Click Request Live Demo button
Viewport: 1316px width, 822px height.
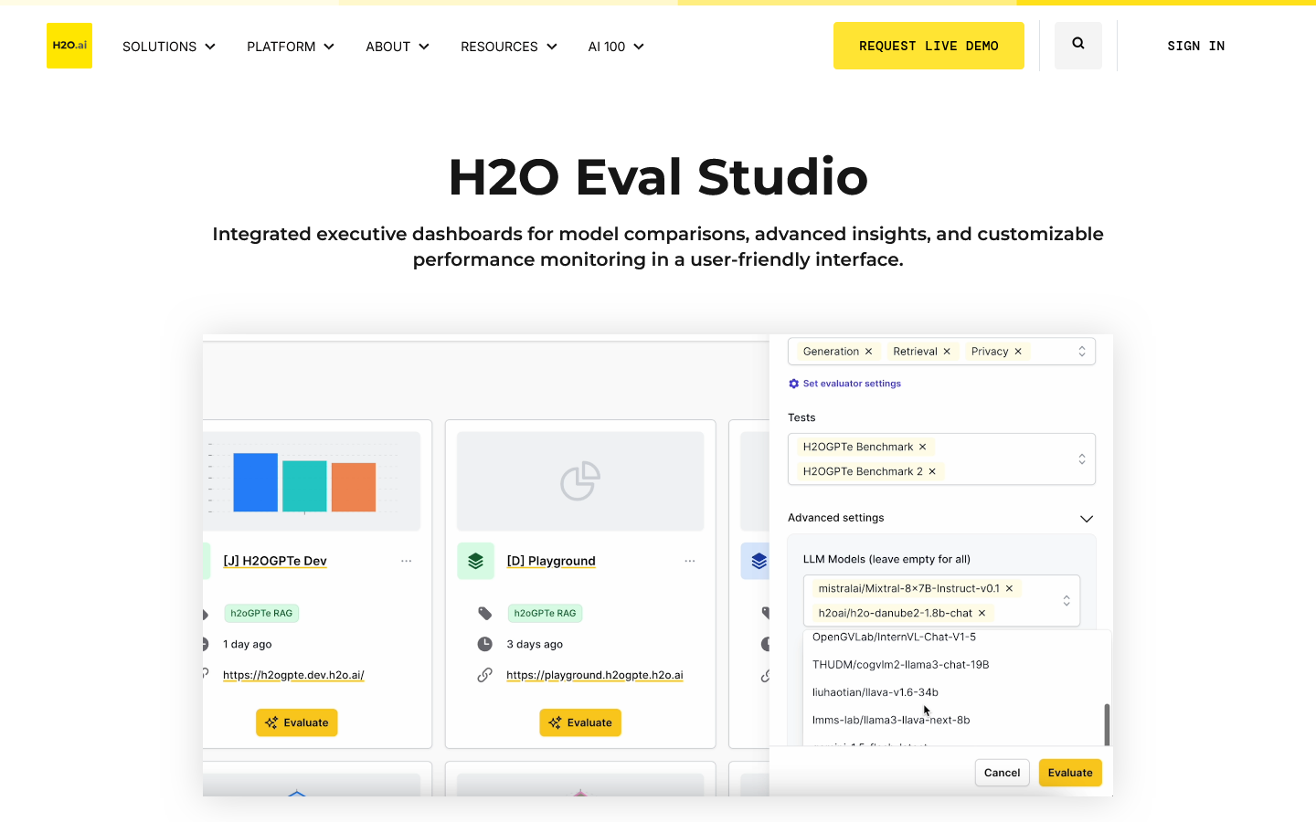pyautogui.click(x=929, y=46)
